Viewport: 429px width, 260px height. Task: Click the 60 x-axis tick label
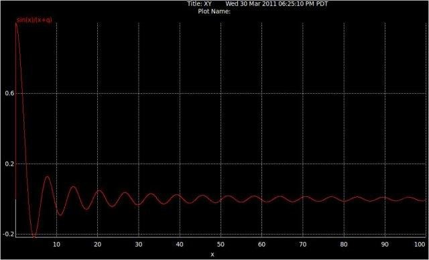pyautogui.click(x=262, y=244)
